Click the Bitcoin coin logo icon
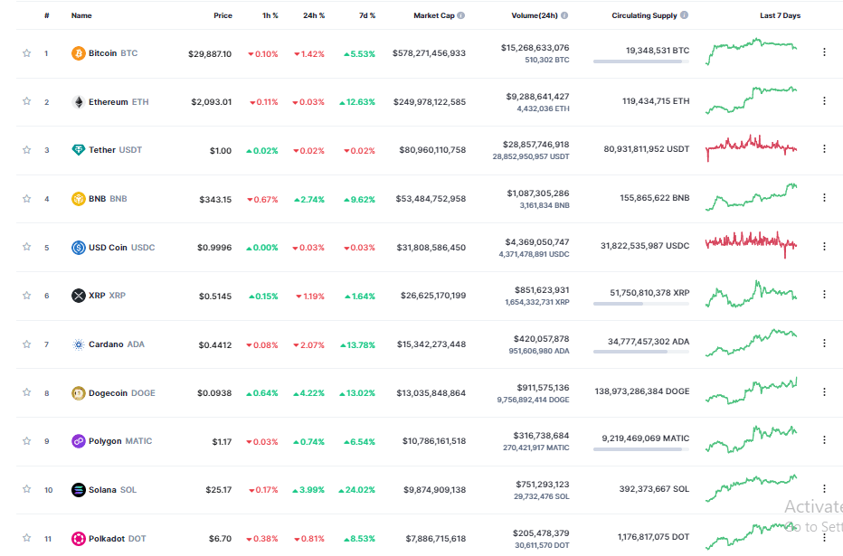Image resolution: width=843 pixels, height=556 pixels. (x=79, y=53)
